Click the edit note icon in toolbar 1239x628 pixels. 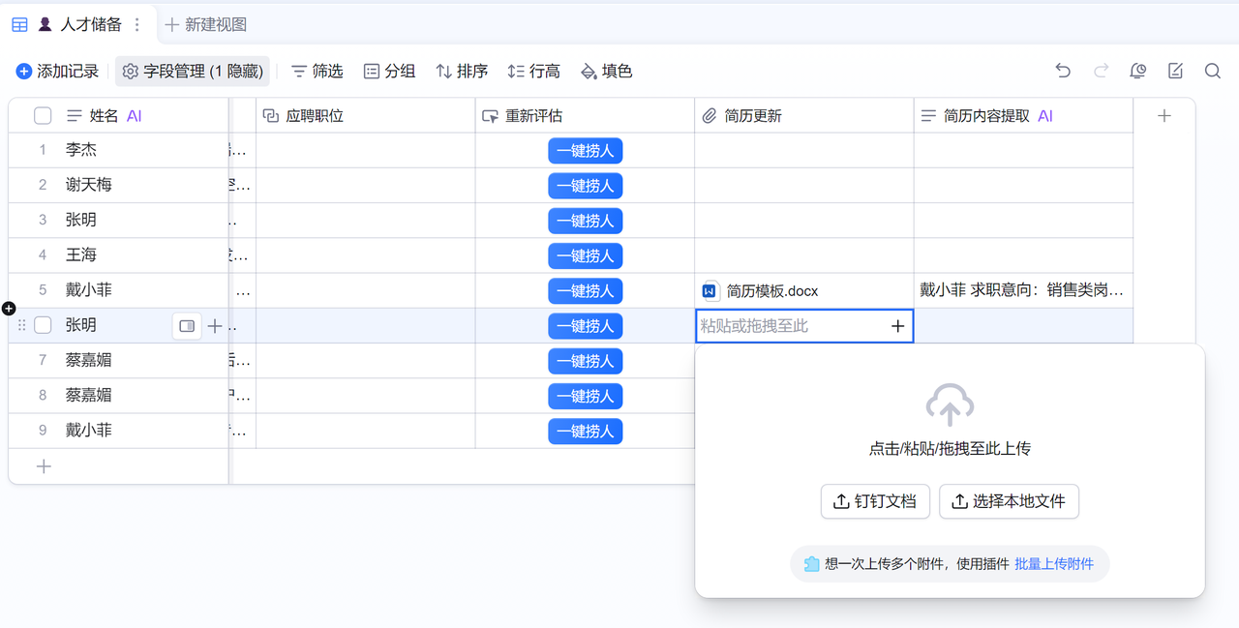point(1175,71)
